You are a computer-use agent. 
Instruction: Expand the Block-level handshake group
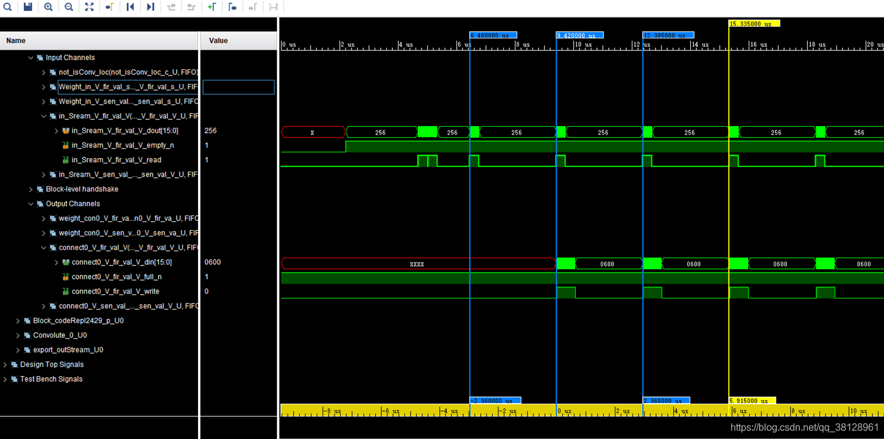30,189
